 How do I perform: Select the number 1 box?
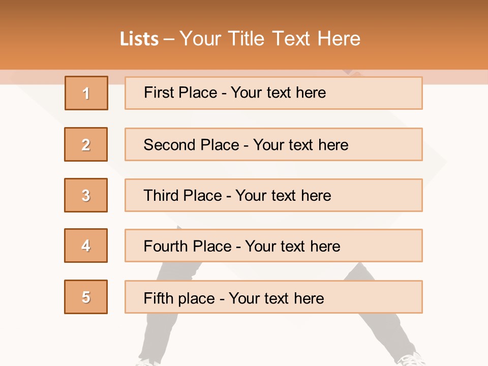[x=86, y=93]
